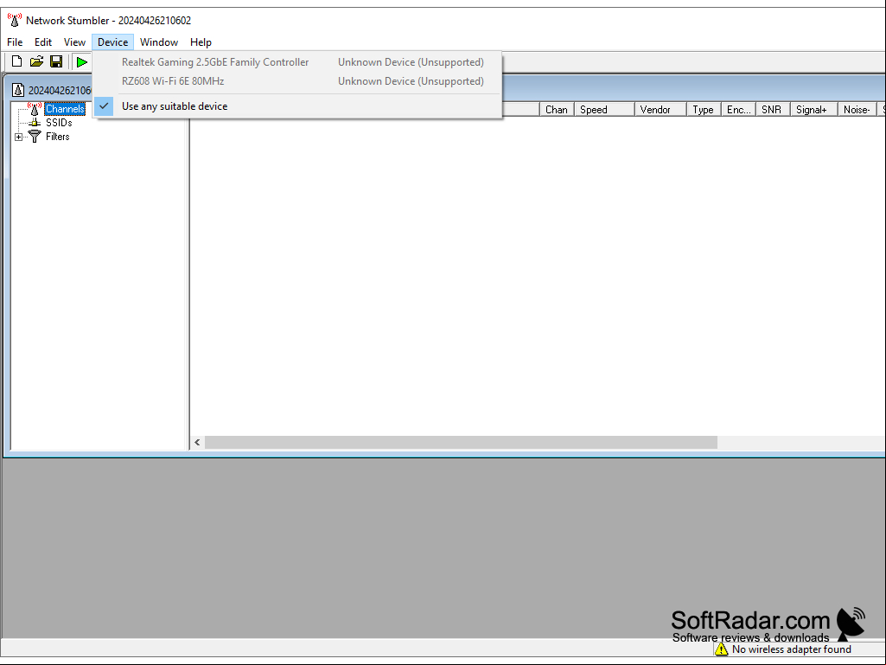This screenshot has height=665, width=886.
Task: Click the document icon beside 2024042621060
Action: tap(18, 90)
